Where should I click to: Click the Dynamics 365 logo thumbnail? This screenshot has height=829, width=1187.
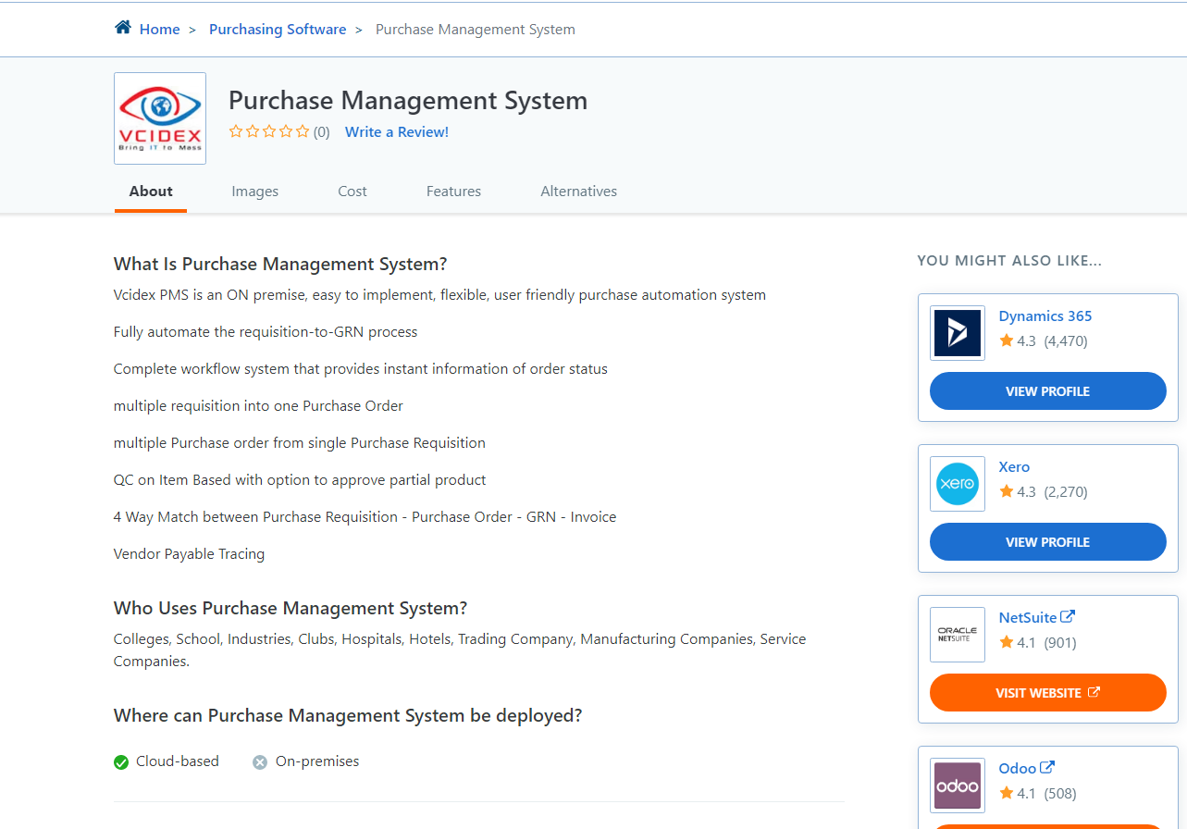[x=957, y=332]
